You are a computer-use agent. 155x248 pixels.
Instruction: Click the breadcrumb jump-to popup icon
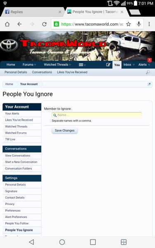149,84
